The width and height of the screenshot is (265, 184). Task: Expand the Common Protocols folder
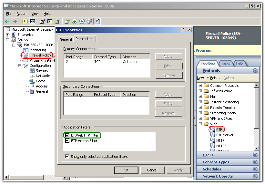pyautogui.click(x=200, y=86)
